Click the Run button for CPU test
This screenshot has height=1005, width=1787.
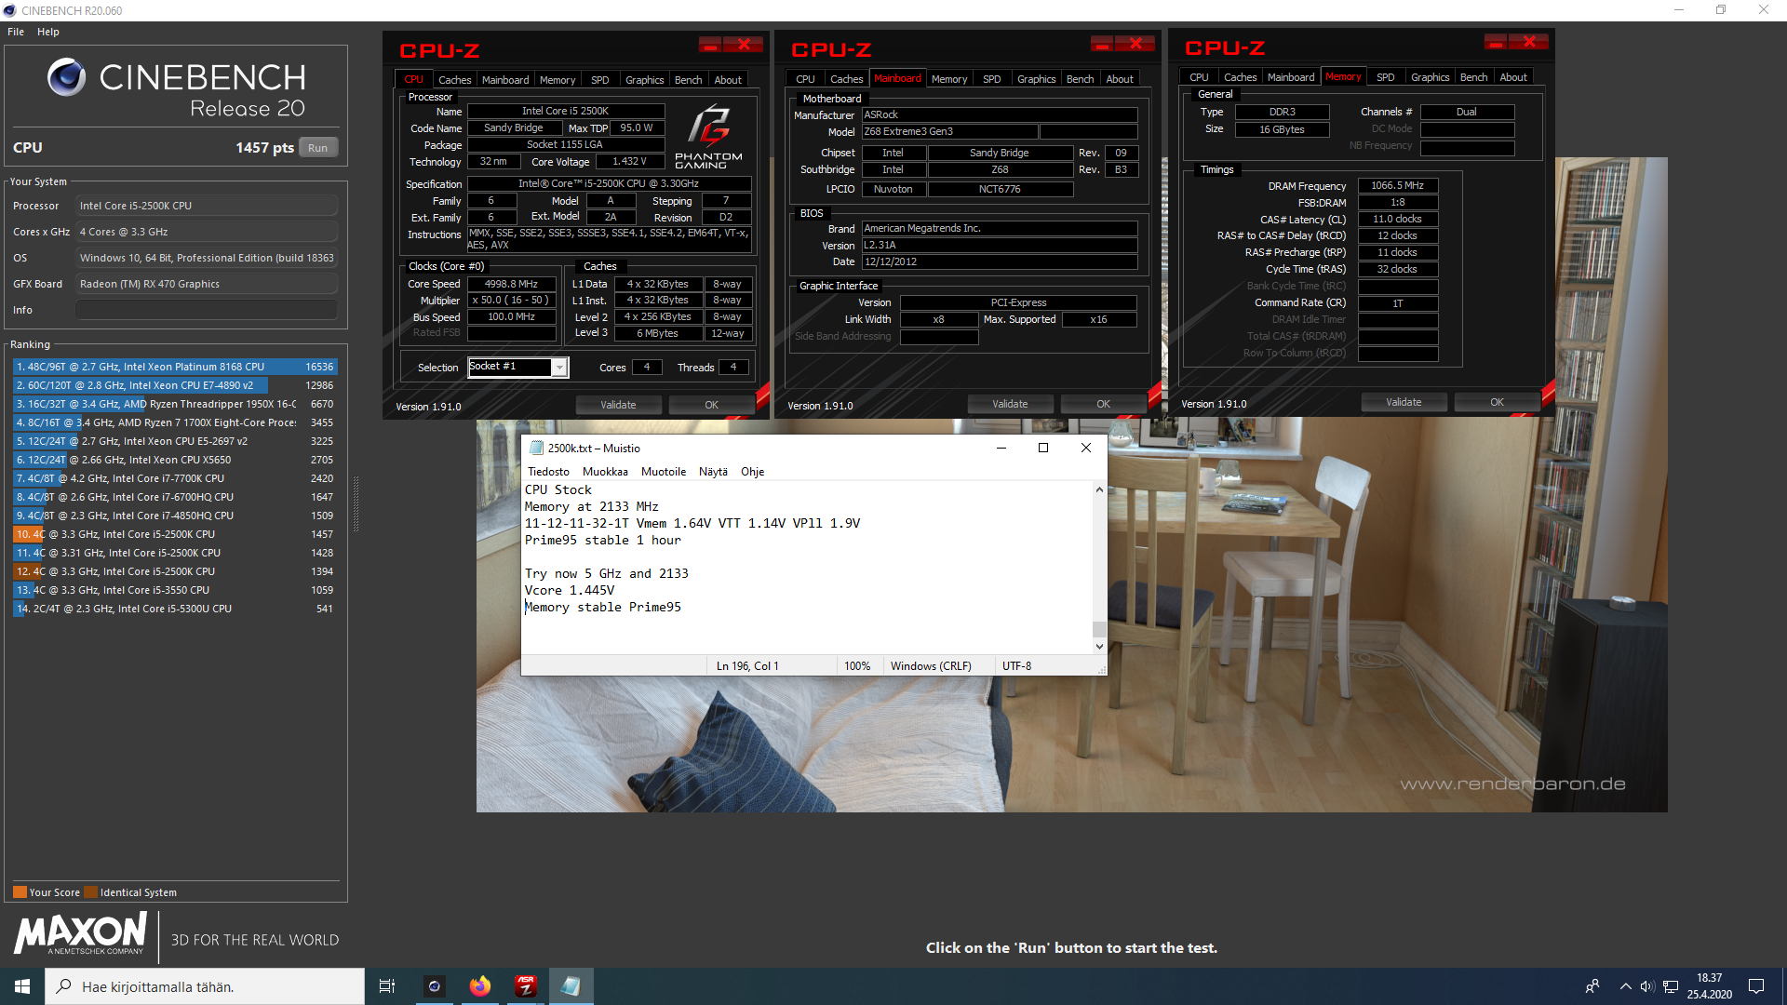tap(317, 148)
